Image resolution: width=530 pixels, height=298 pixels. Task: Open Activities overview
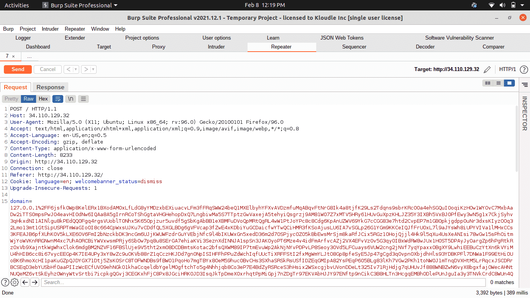tap(17, 5)
